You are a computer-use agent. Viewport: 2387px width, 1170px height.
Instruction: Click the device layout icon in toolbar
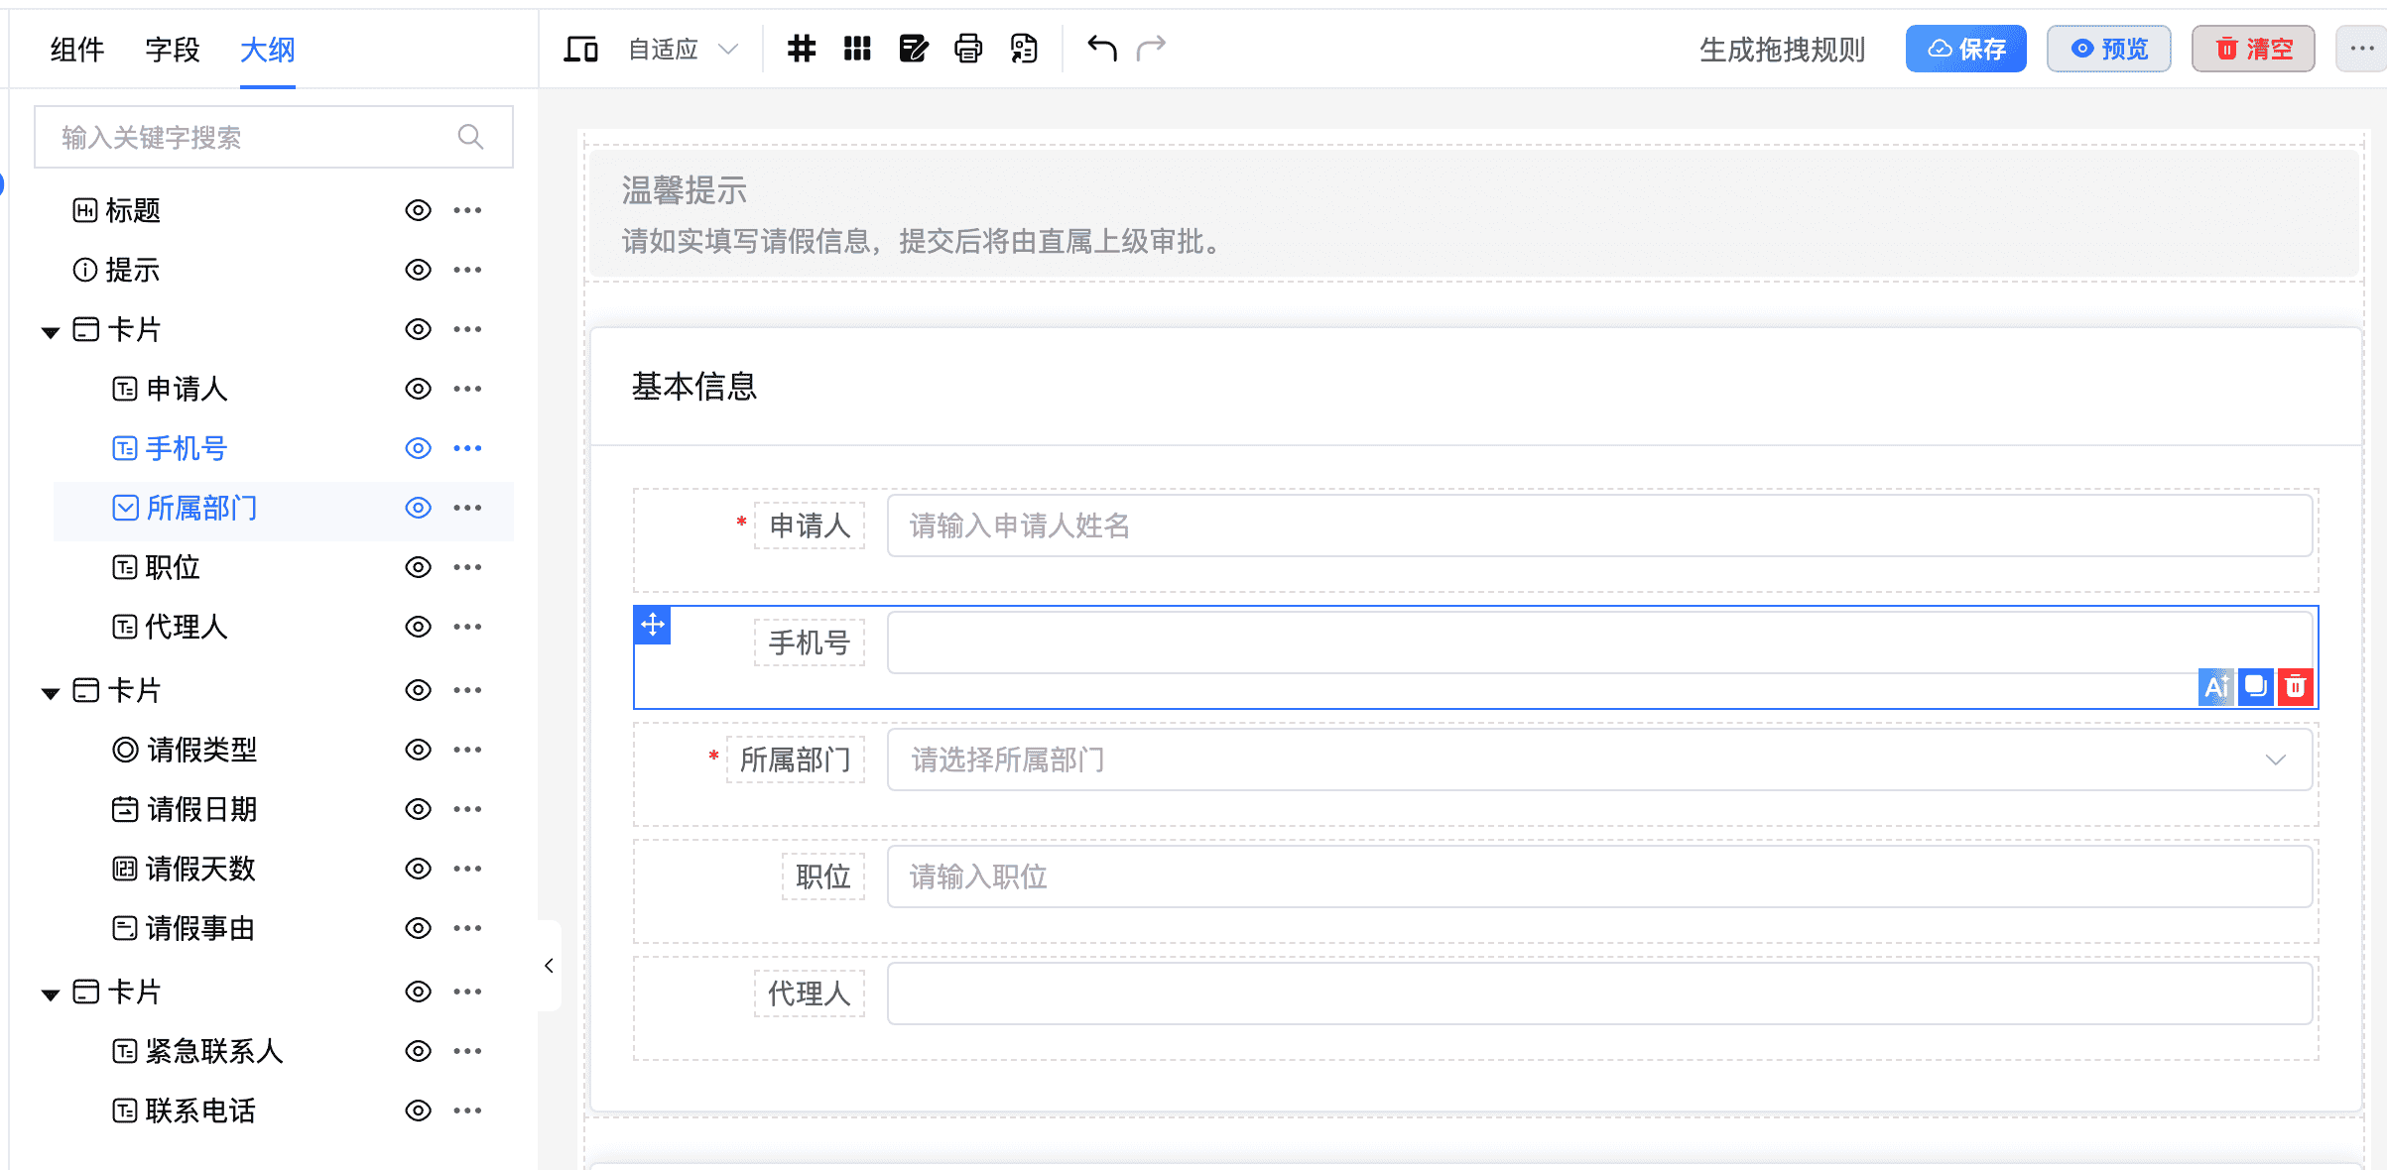coord(580,49)
